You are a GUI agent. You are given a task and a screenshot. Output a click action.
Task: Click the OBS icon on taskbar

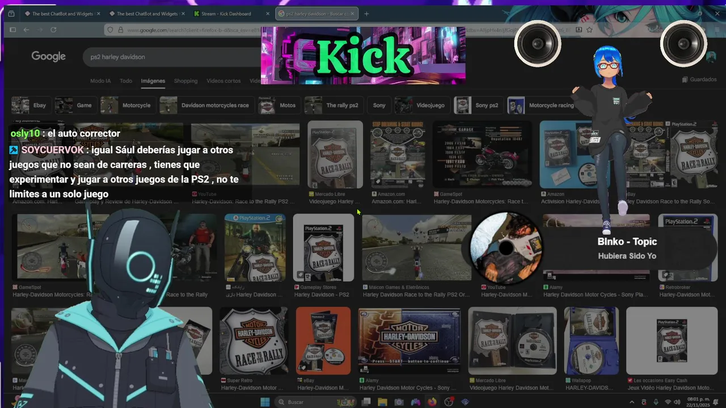click(449, 402)
